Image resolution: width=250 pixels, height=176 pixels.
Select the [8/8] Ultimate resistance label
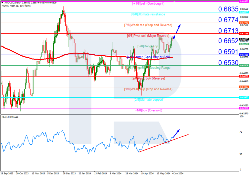point(148,14)
